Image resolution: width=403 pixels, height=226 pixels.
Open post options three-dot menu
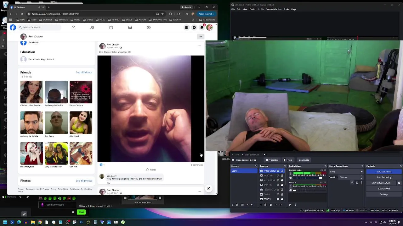(x=200, y=46)
